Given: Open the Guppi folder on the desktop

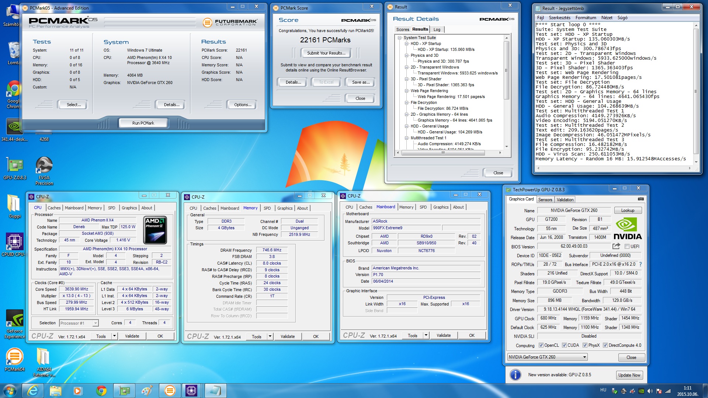Looking at the screenshot, I should coord(14,206).
